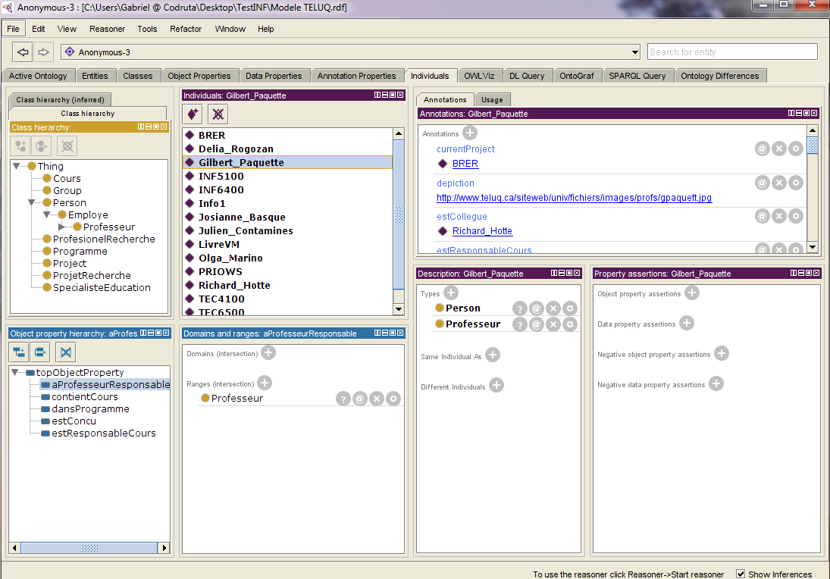Toggle the Show Inferences checkbox
The height and width of the screenshot is (579, 830).
(741, 574)
